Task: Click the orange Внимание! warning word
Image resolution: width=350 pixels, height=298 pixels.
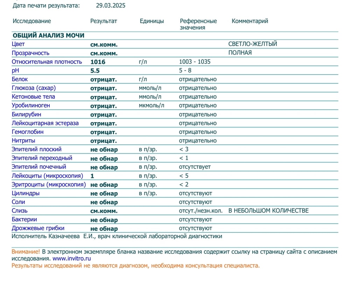Action: coord(26,252)
